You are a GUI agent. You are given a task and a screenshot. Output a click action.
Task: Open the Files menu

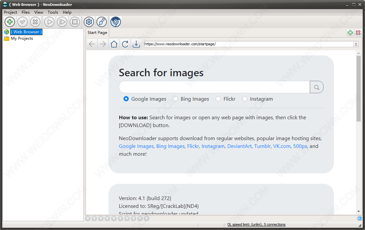pyautogui.click(x=25, y=12)
